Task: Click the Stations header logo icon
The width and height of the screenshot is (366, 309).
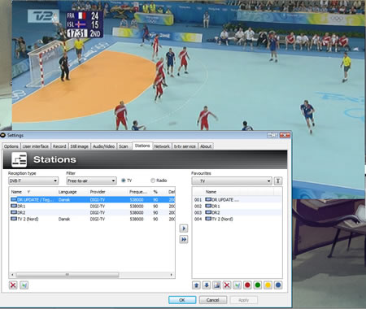Action: pyautogui.click(x=20, y=159)
